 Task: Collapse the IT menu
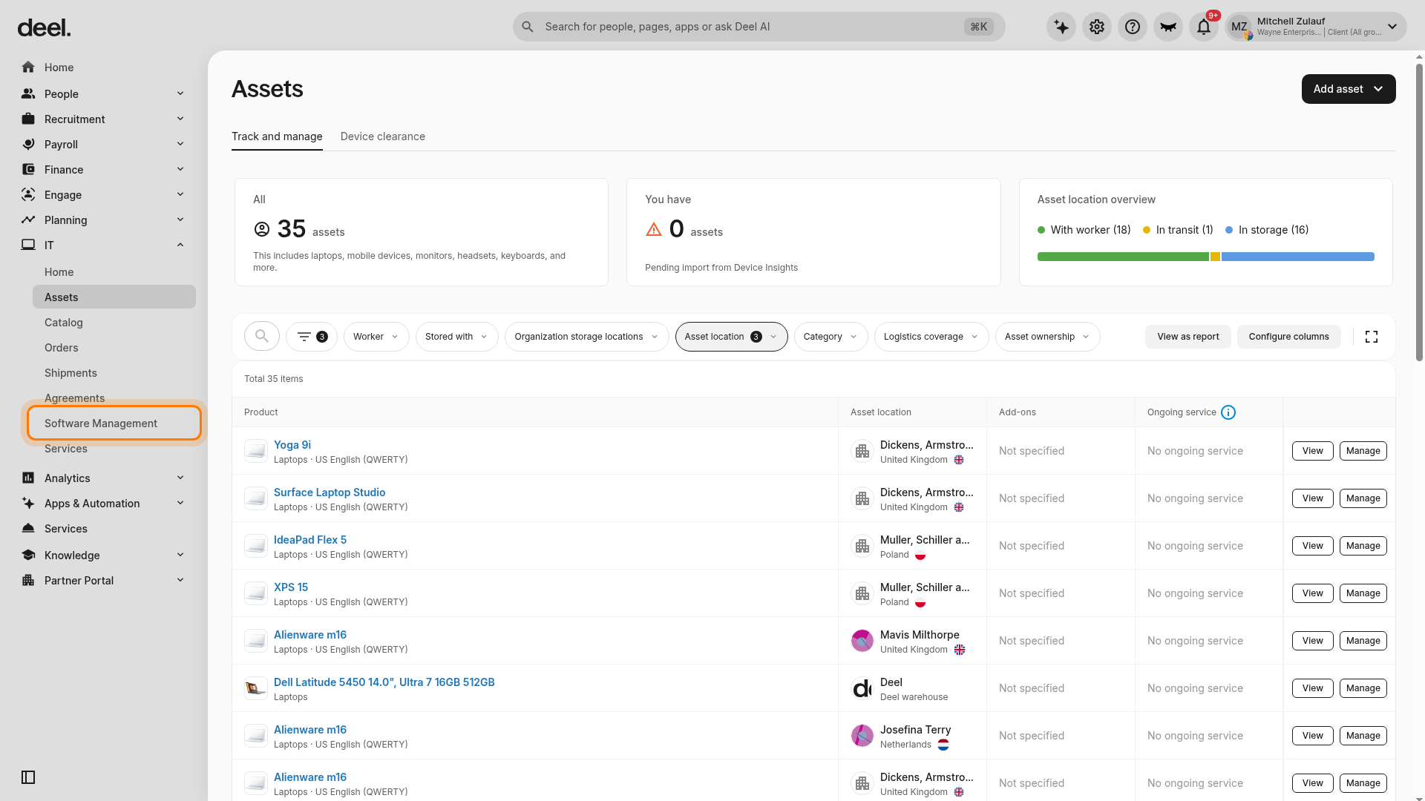(180, 245)
